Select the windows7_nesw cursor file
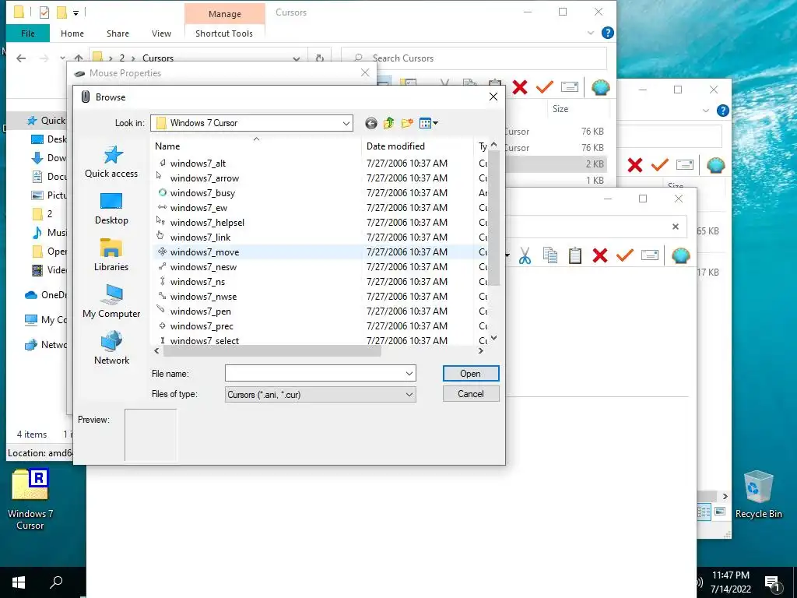The height and width of the screenshot is (598, 797). click(x=203, y=266)
